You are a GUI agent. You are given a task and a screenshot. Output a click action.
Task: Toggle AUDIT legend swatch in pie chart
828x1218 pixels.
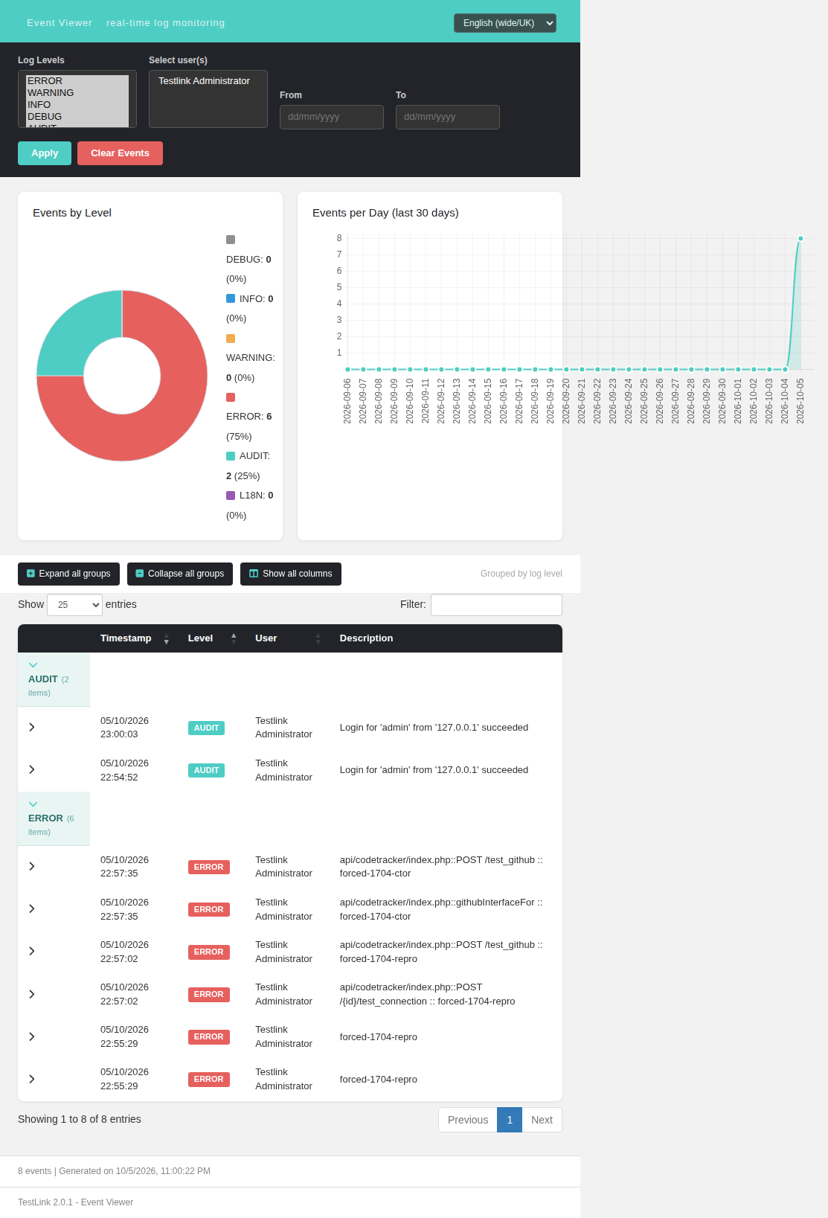[231, 456]
